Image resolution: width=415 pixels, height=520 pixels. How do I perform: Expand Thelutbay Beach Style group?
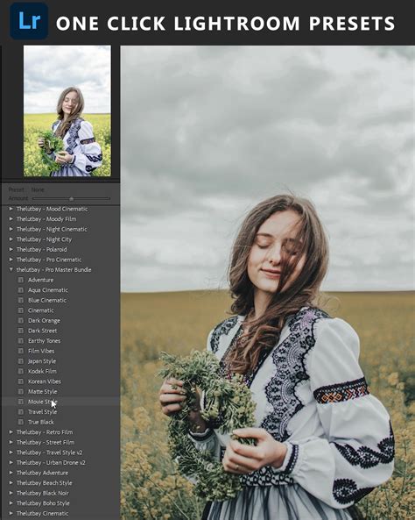(x=11, y=483)
